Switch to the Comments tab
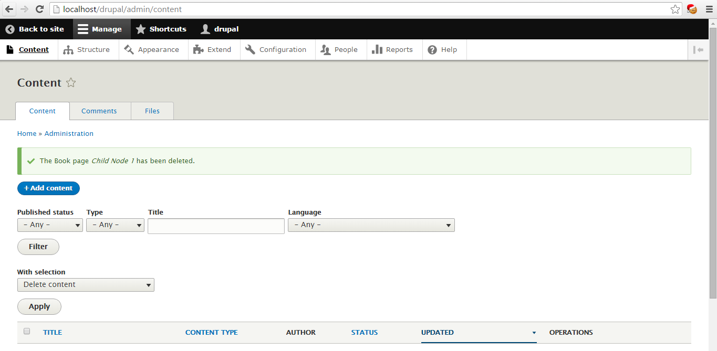 (x=99, y=111)
